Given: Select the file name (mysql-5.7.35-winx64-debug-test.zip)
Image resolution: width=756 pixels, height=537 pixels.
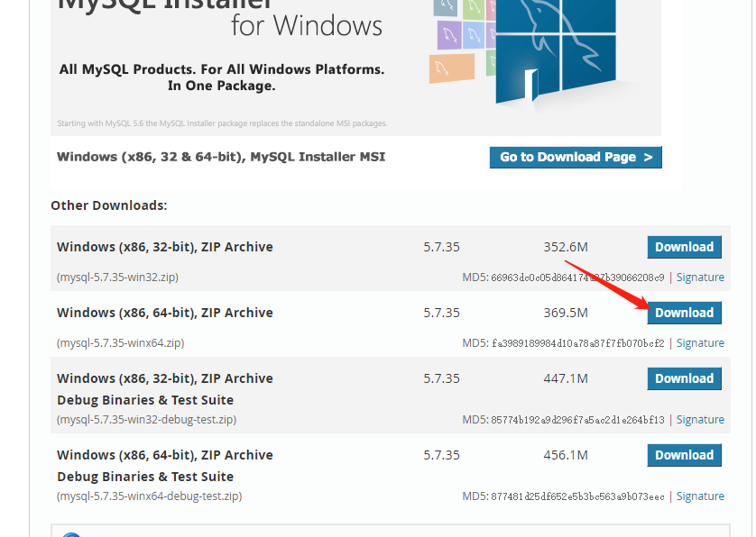Looking at the screenshot, I should tap(150, 496).
